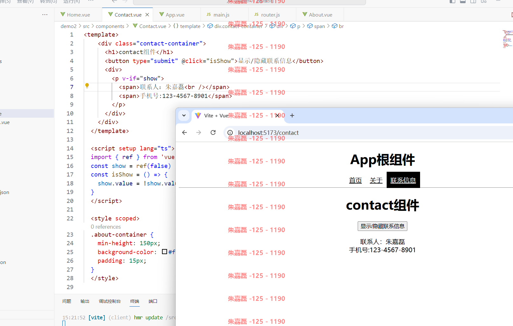Image resolution: width=513 pixels, height=326 pixels.
Task: Click the 联系人：朱嘉磊 text in page
Action: tap(383, 242)
